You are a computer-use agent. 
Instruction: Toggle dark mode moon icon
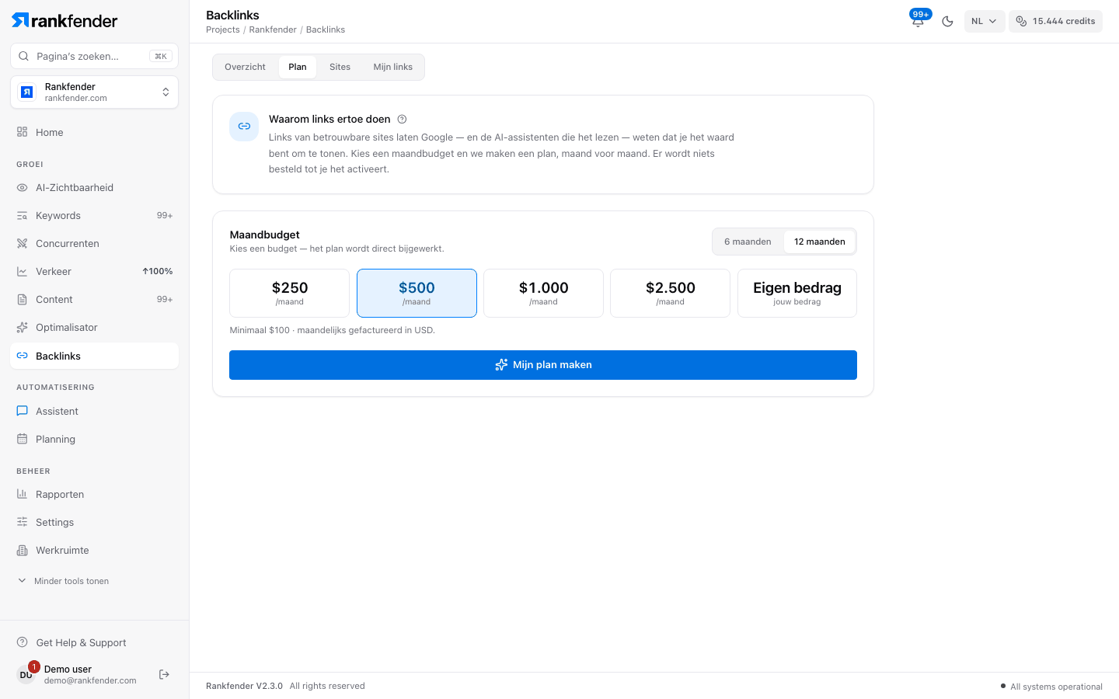pyautogui.click(x=947, y=22)
